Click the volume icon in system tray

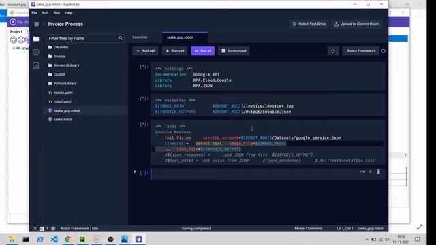387,240
